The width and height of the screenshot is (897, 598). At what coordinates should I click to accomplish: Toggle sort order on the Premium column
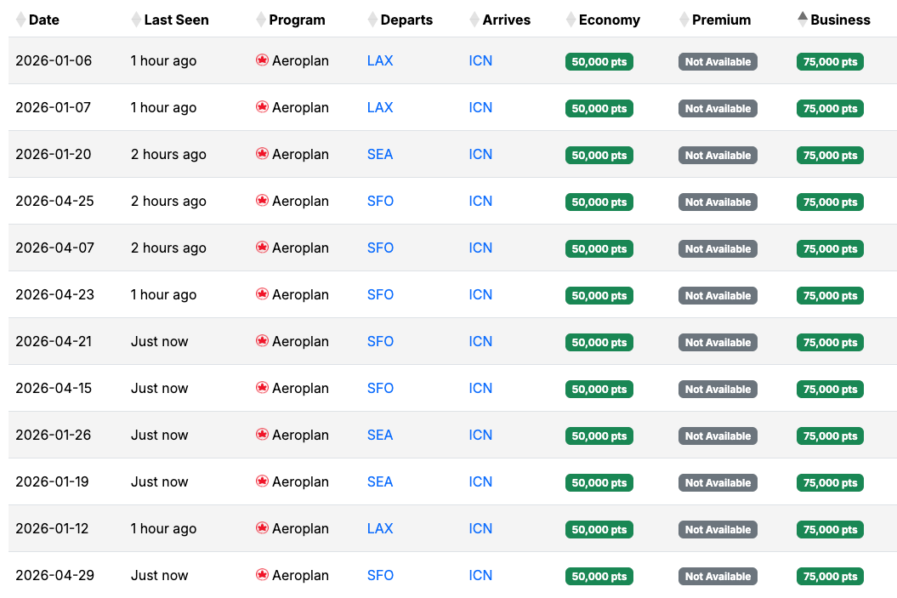683,19
